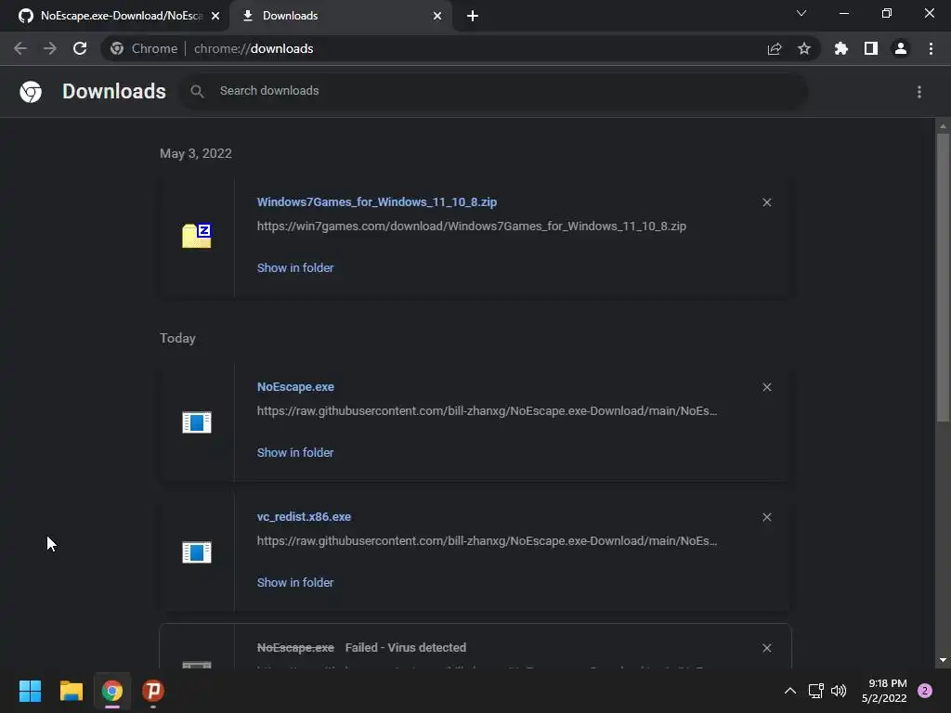951x713 pixels.
Task: Close the Downloads tab
Action: coord(437,16)
